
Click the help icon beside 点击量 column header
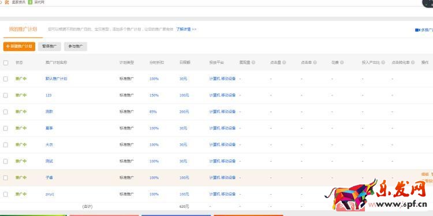pos(284,63)
